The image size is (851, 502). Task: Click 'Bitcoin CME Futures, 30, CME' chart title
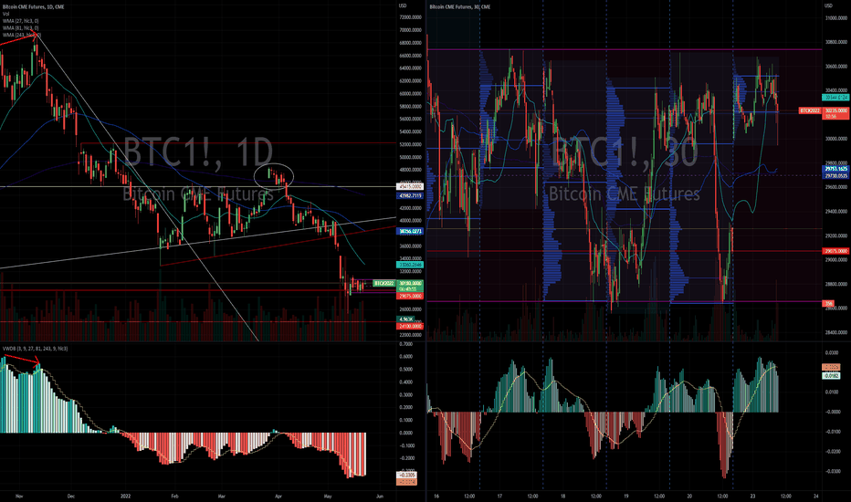tap(459, 6)
